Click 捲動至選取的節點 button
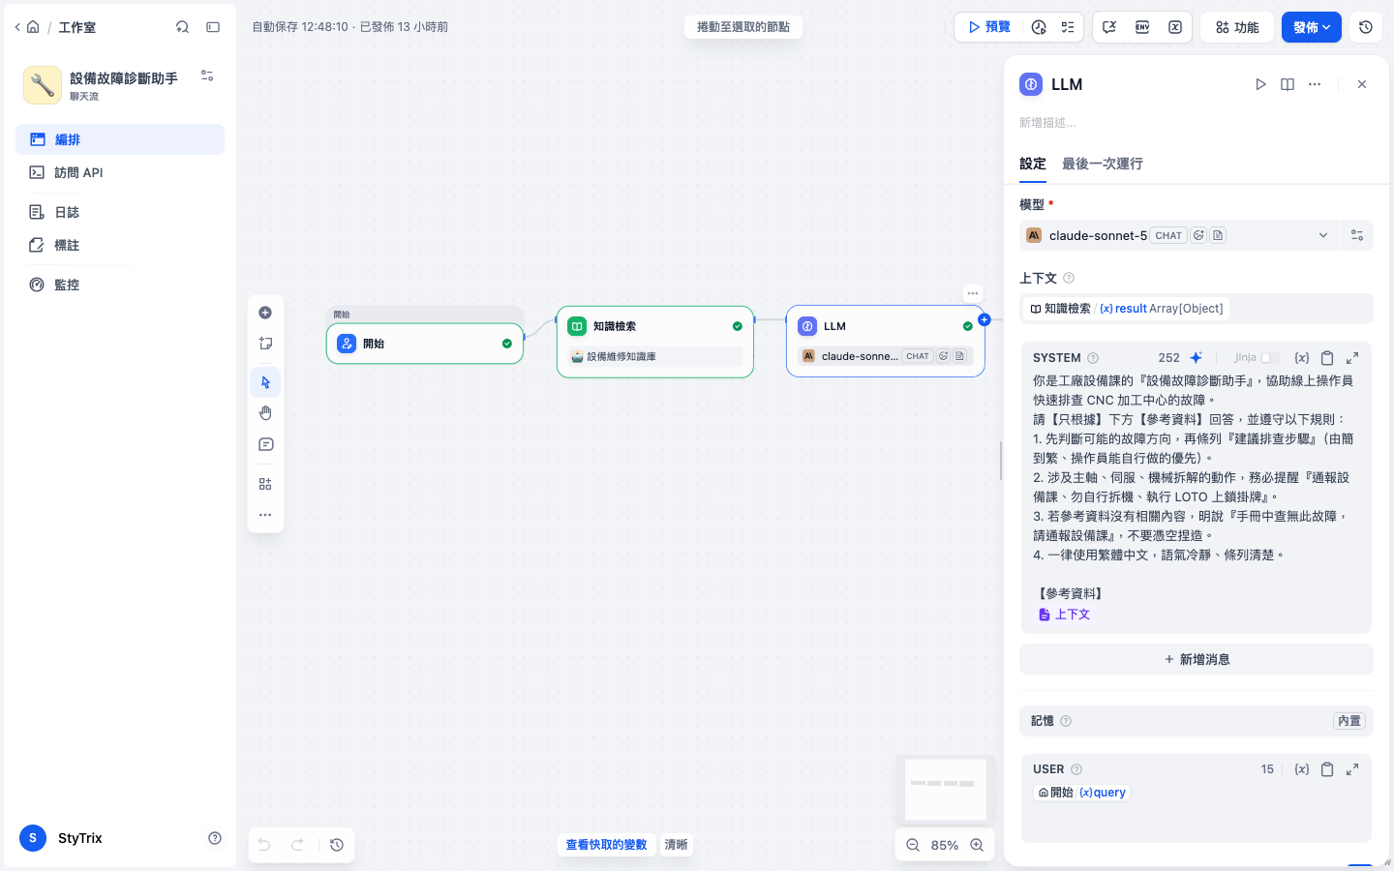This screenshot has width=1394, height=871. pyautogui.click(x=743, y=27)
